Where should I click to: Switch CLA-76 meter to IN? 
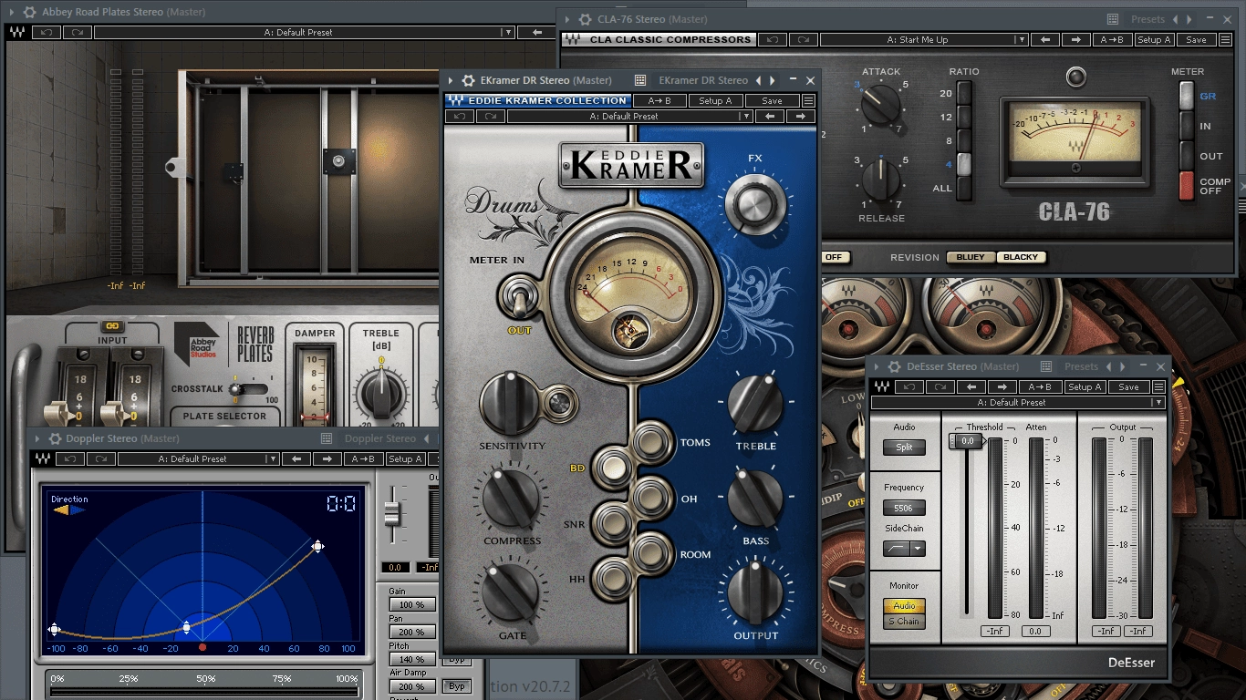1186,126
